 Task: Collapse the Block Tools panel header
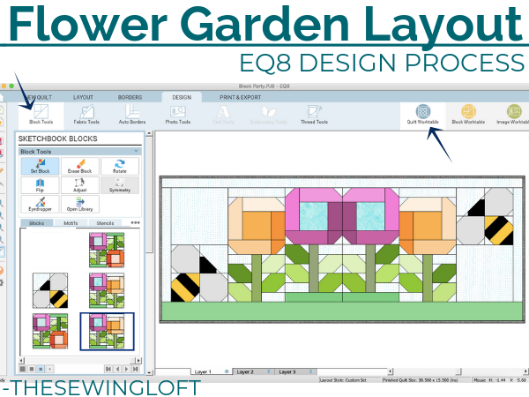coord(136,151)
